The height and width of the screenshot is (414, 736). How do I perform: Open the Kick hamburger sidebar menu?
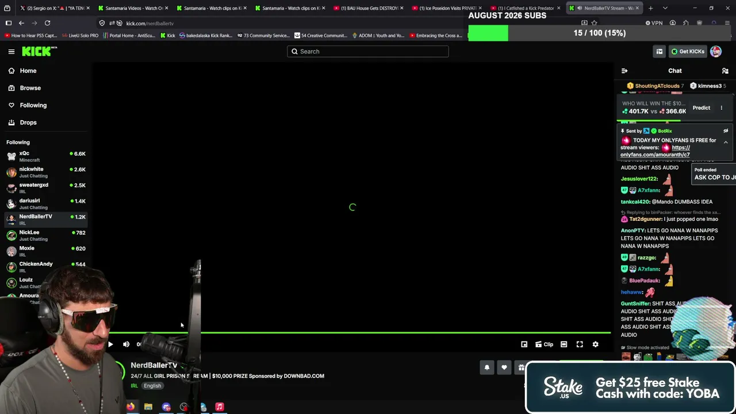[x=11, y=52]
